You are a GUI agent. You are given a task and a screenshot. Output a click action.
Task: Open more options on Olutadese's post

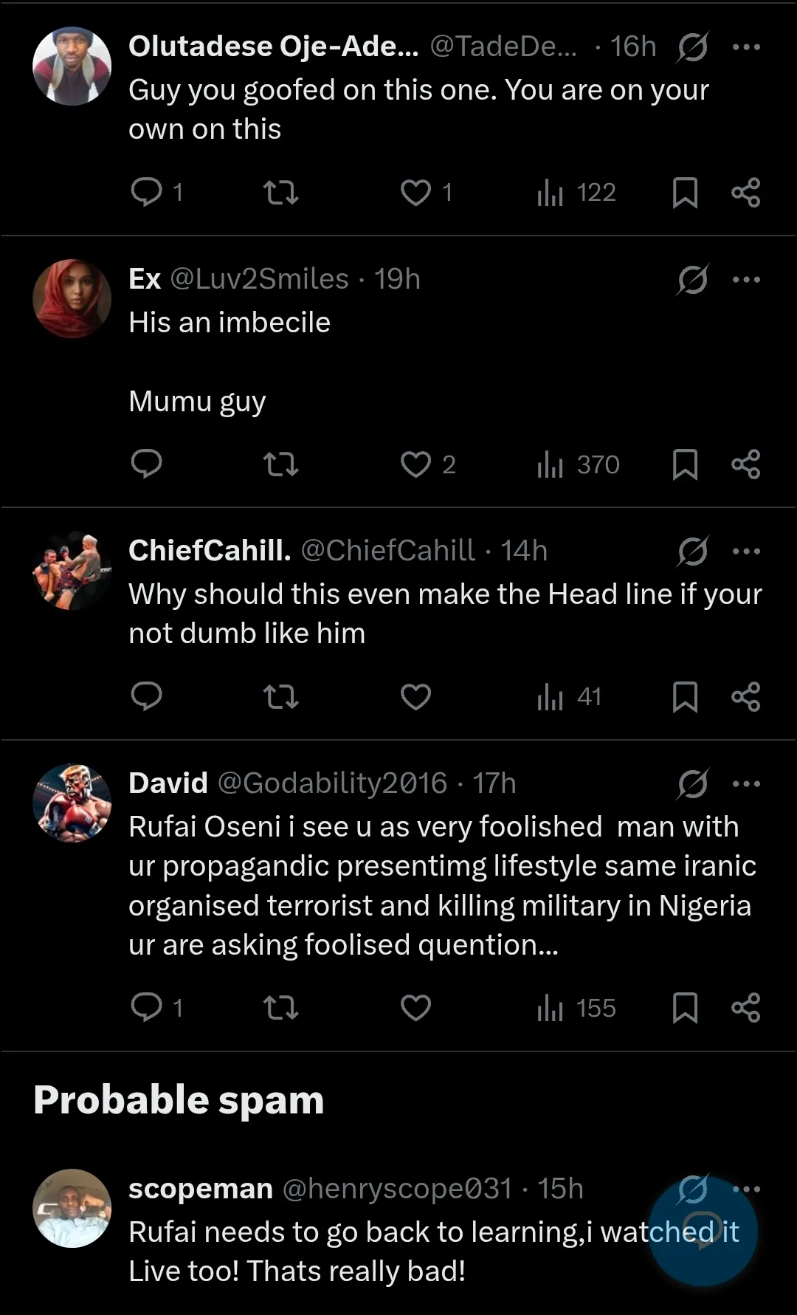coord(746,47)
